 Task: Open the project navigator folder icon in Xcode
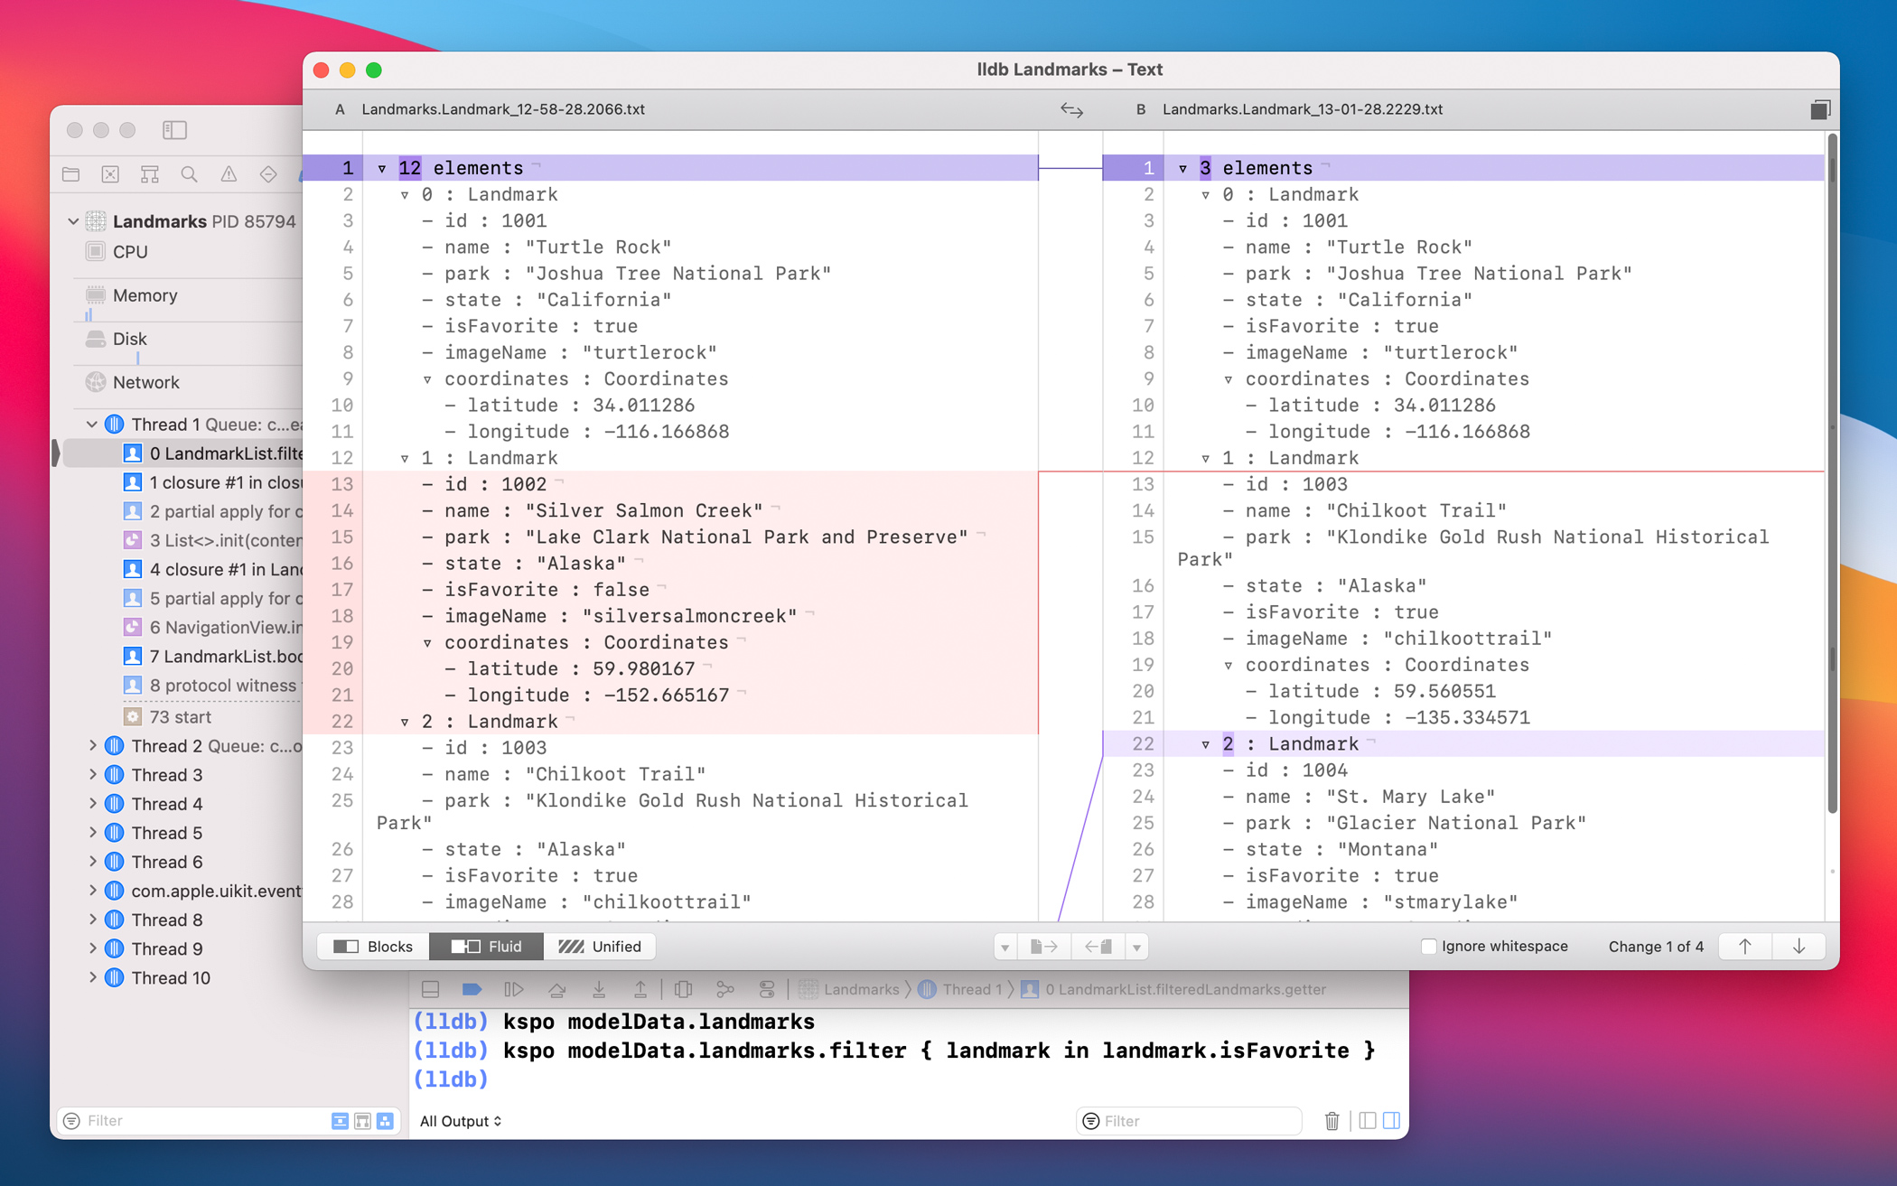(71, 174)
